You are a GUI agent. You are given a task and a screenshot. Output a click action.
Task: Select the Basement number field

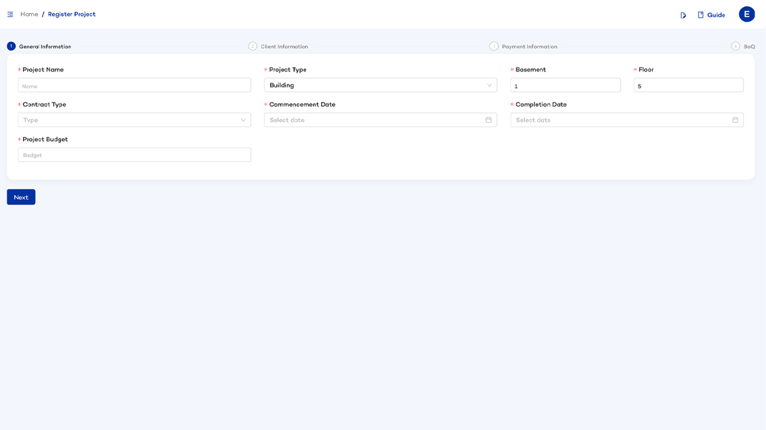coord(565,86)
